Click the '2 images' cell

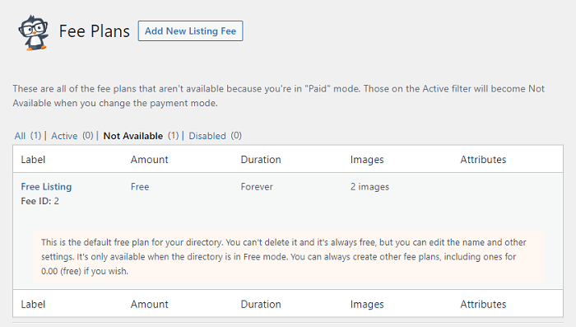(x=369, y=186)
